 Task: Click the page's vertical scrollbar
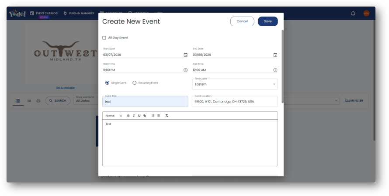pos(374,80)
